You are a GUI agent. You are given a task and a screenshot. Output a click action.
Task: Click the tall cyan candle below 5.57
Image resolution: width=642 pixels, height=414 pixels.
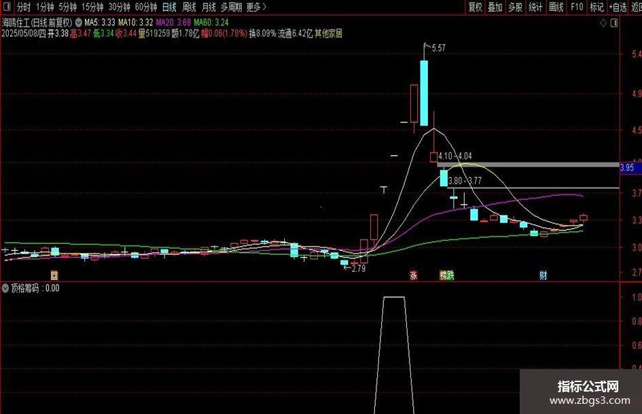424,93
